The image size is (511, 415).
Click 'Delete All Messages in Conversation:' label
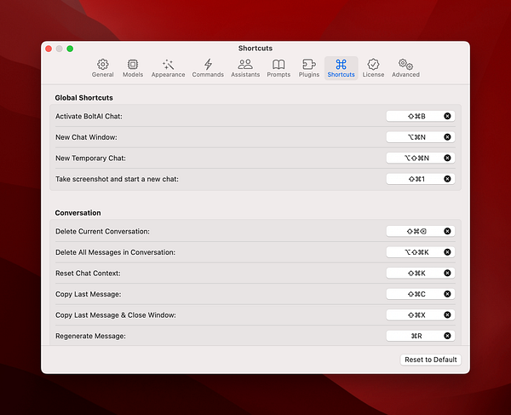[x=115, y=252]
